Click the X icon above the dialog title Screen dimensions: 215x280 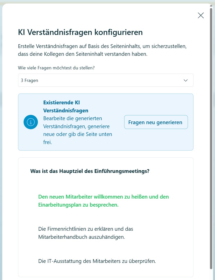point(201,15)
